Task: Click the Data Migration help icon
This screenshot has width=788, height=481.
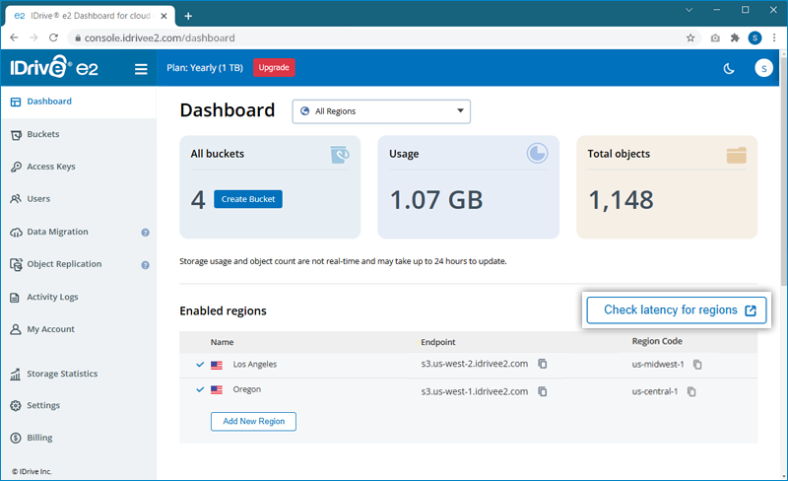Action: pos(145,233)
